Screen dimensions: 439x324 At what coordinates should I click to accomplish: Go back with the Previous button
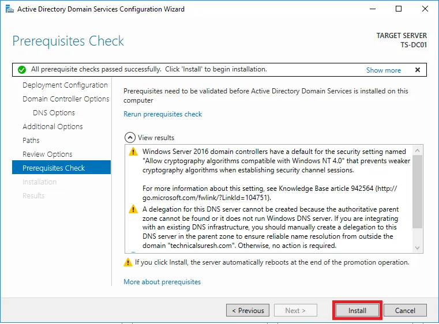[x=248, y=311]
